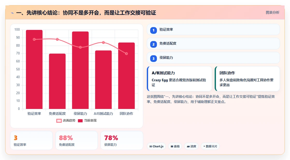290x160 pixels.
Task: Toggle the 当前表现 legend swatch
Action: 80,121
